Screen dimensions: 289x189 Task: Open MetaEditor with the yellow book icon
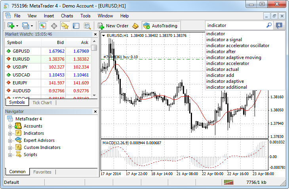135,26
